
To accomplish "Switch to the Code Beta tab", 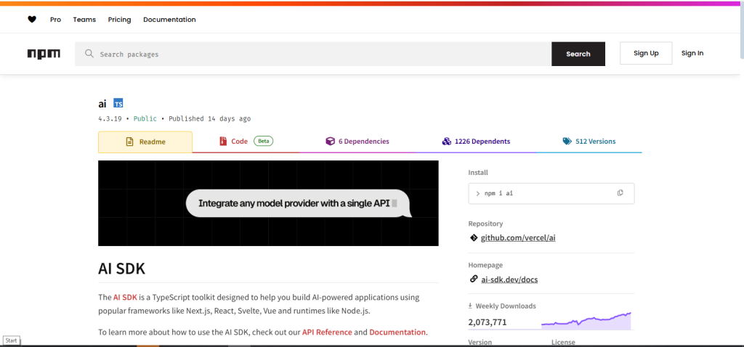I will pos(246,142).
